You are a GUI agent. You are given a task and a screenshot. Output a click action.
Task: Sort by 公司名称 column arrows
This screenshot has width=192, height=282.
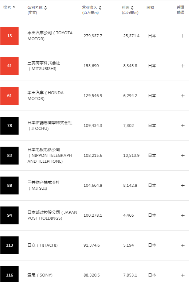point(46,8)
